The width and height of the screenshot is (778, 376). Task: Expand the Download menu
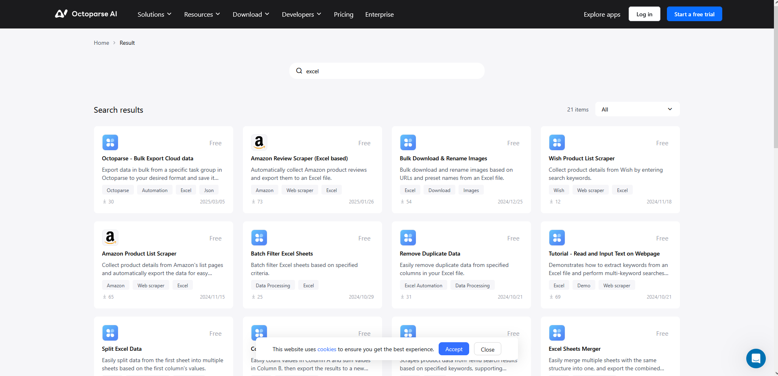(251, 14)
